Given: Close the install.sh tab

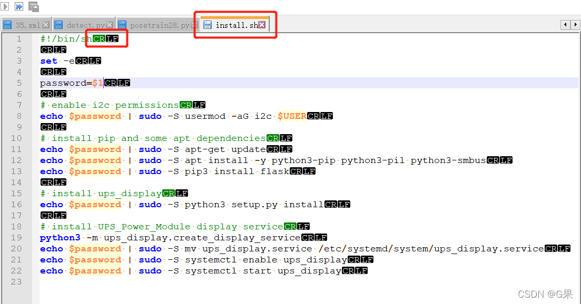Looking at the screenshot, I should [x=262, y=25].
